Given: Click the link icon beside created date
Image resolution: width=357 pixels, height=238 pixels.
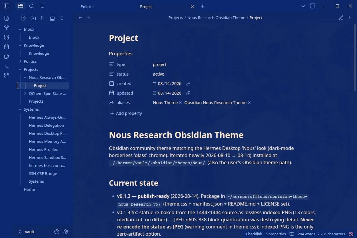Looking at the screenshot, I should pos(188,84).
